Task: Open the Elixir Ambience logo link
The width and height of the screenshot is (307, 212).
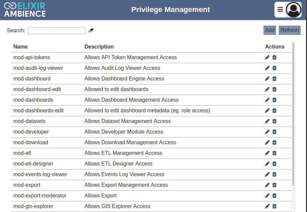Action: (x=25, y=10)
